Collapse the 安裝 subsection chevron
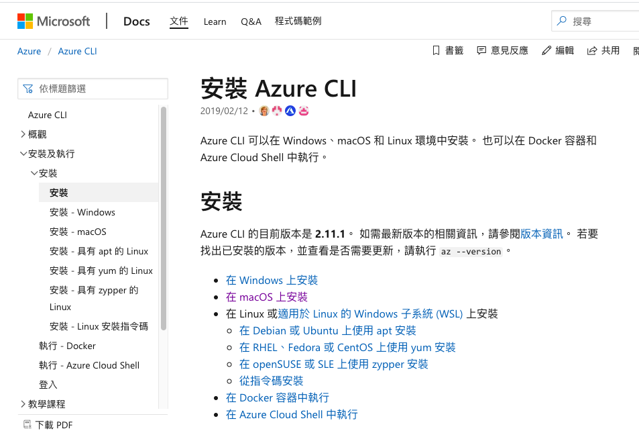This screenshot has width=639, height=433. click(34, 173)
